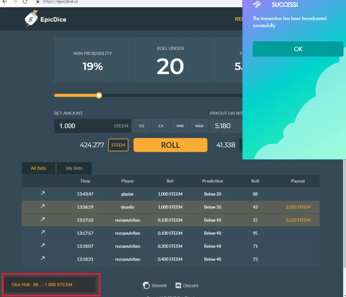Click bet 0.200 STEEM cell

click(x=170, y=246)
